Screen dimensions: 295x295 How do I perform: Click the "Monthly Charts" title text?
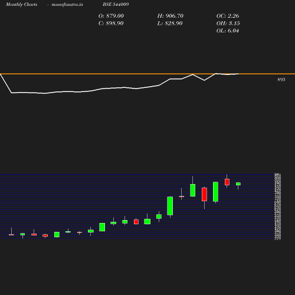click(22, 5)
